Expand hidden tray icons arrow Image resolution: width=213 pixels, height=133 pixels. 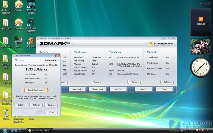tap(192, 130)
